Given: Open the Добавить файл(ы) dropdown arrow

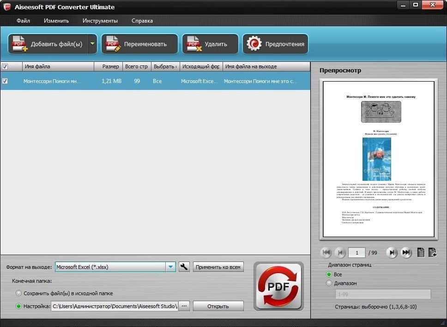Looking at the screenshot, I should click(93, 44).
